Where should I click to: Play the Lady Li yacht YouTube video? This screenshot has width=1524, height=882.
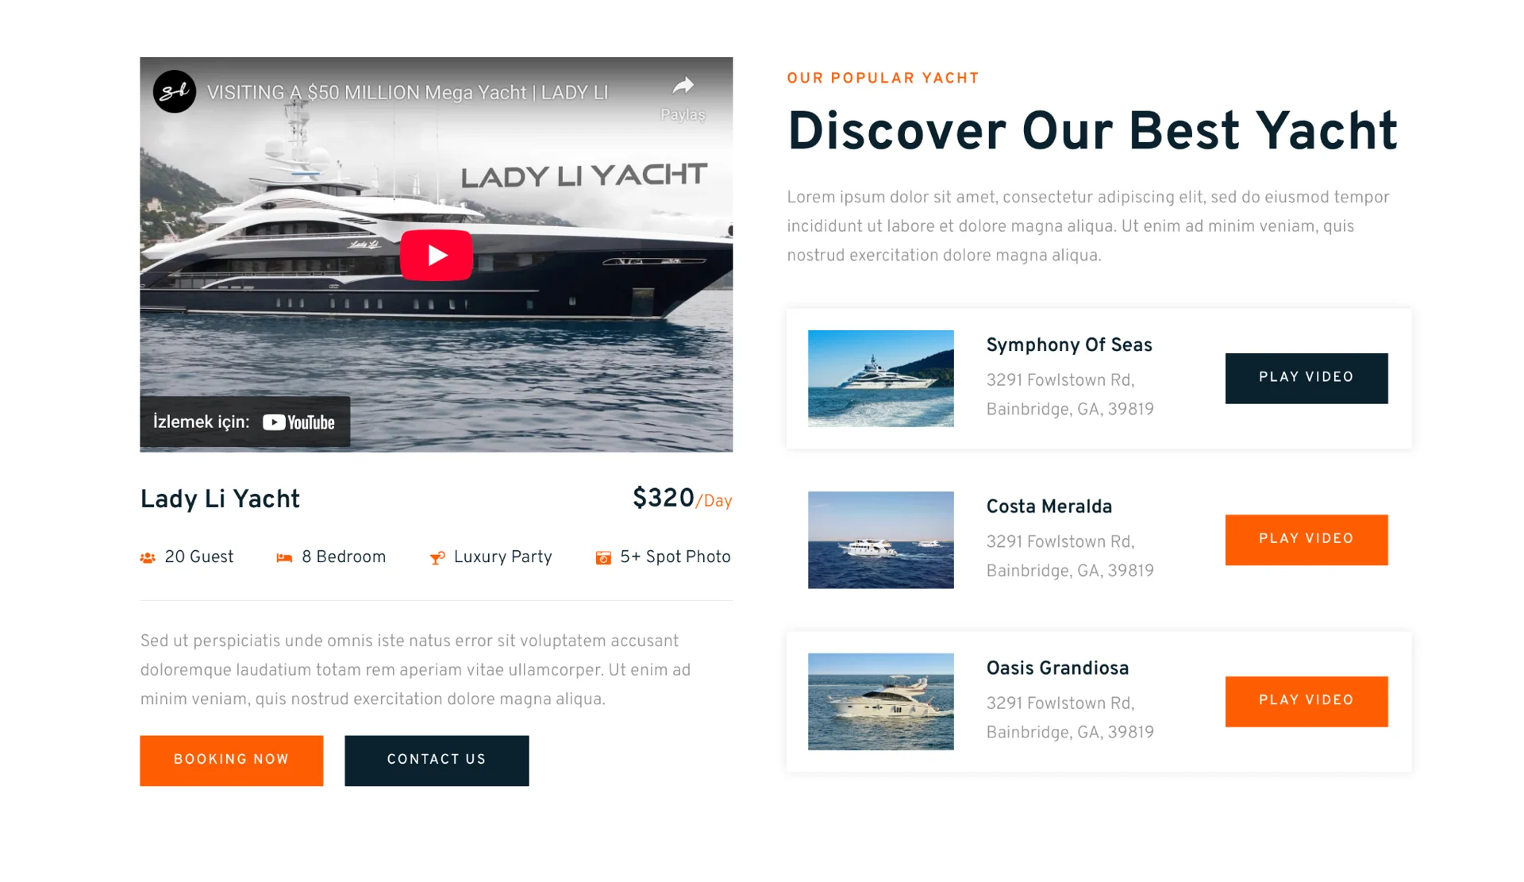tap(436, 255)
